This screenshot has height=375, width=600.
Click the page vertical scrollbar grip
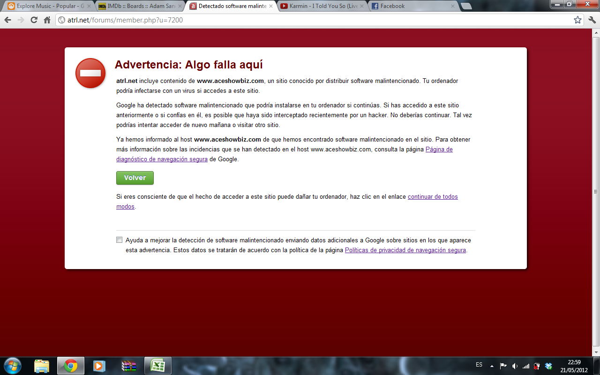click(596, 191)
